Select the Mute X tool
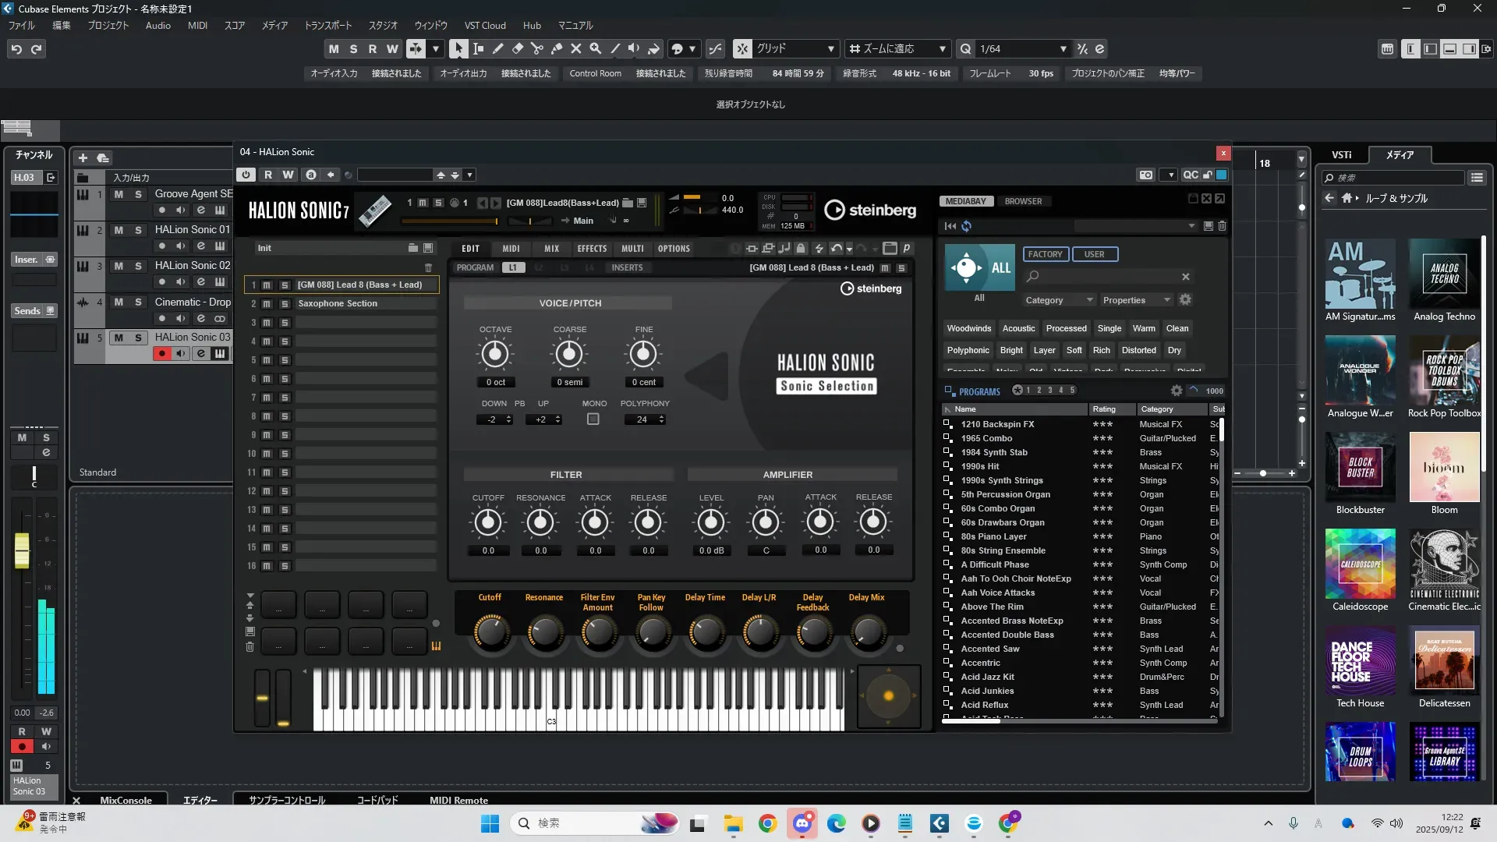The width and height of the screenshot is (1497, 842). pos(575,48)
